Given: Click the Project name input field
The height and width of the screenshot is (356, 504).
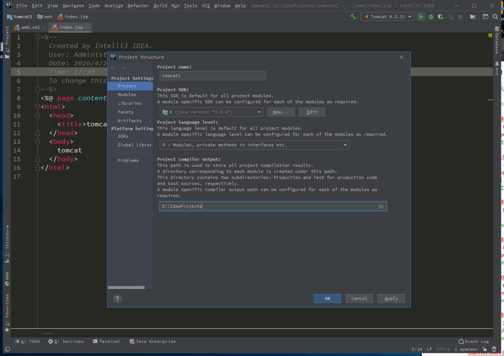Looking at the screenshot, I should pyautogui.click(x=212, y=76).
